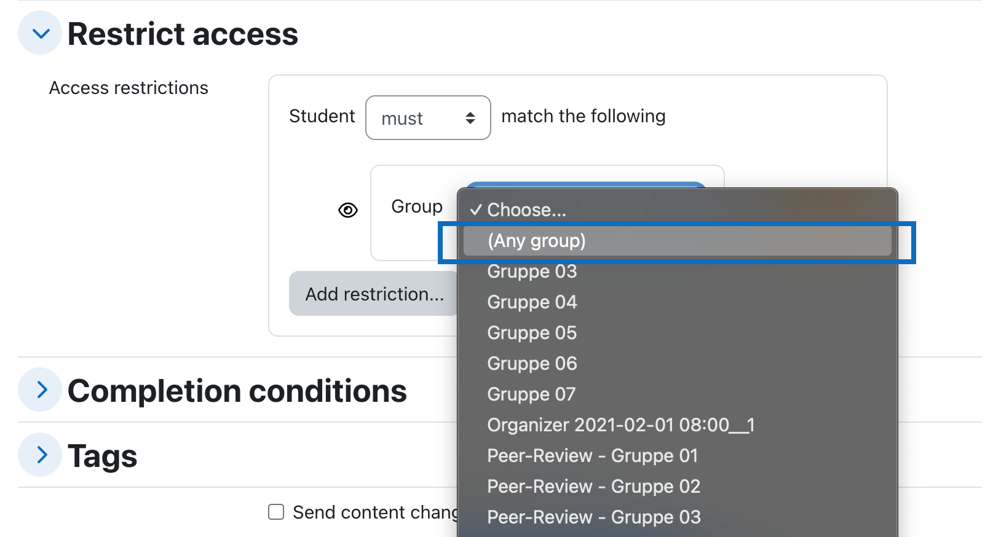Collapse the Restrict access section chevron
1001x537 pixels.
tap(40, 33)
